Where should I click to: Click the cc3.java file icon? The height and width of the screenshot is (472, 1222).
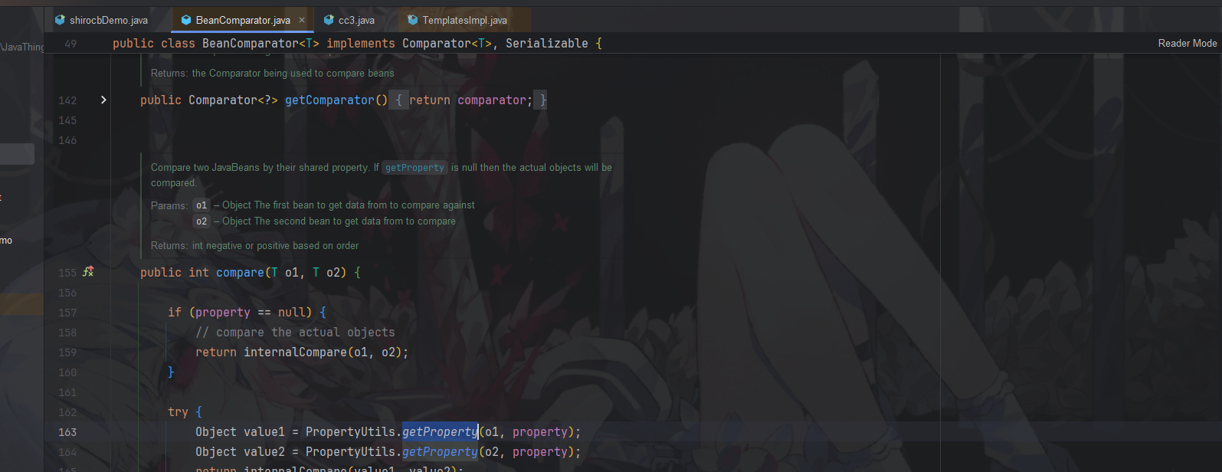329,20
